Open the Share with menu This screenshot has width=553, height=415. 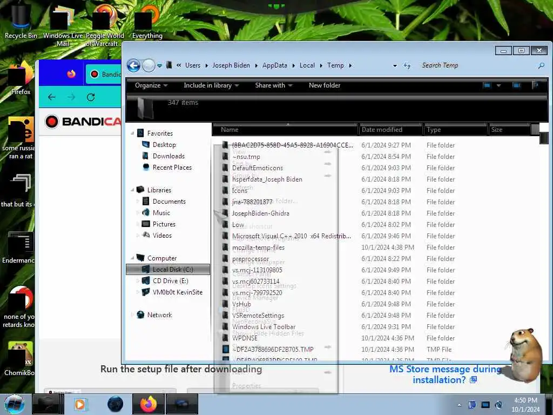[x=274, y=85]
